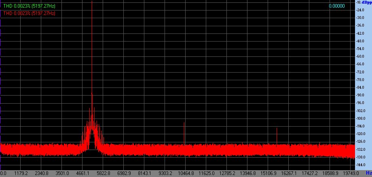Click the 10464.8 frequency axis label

186,173
